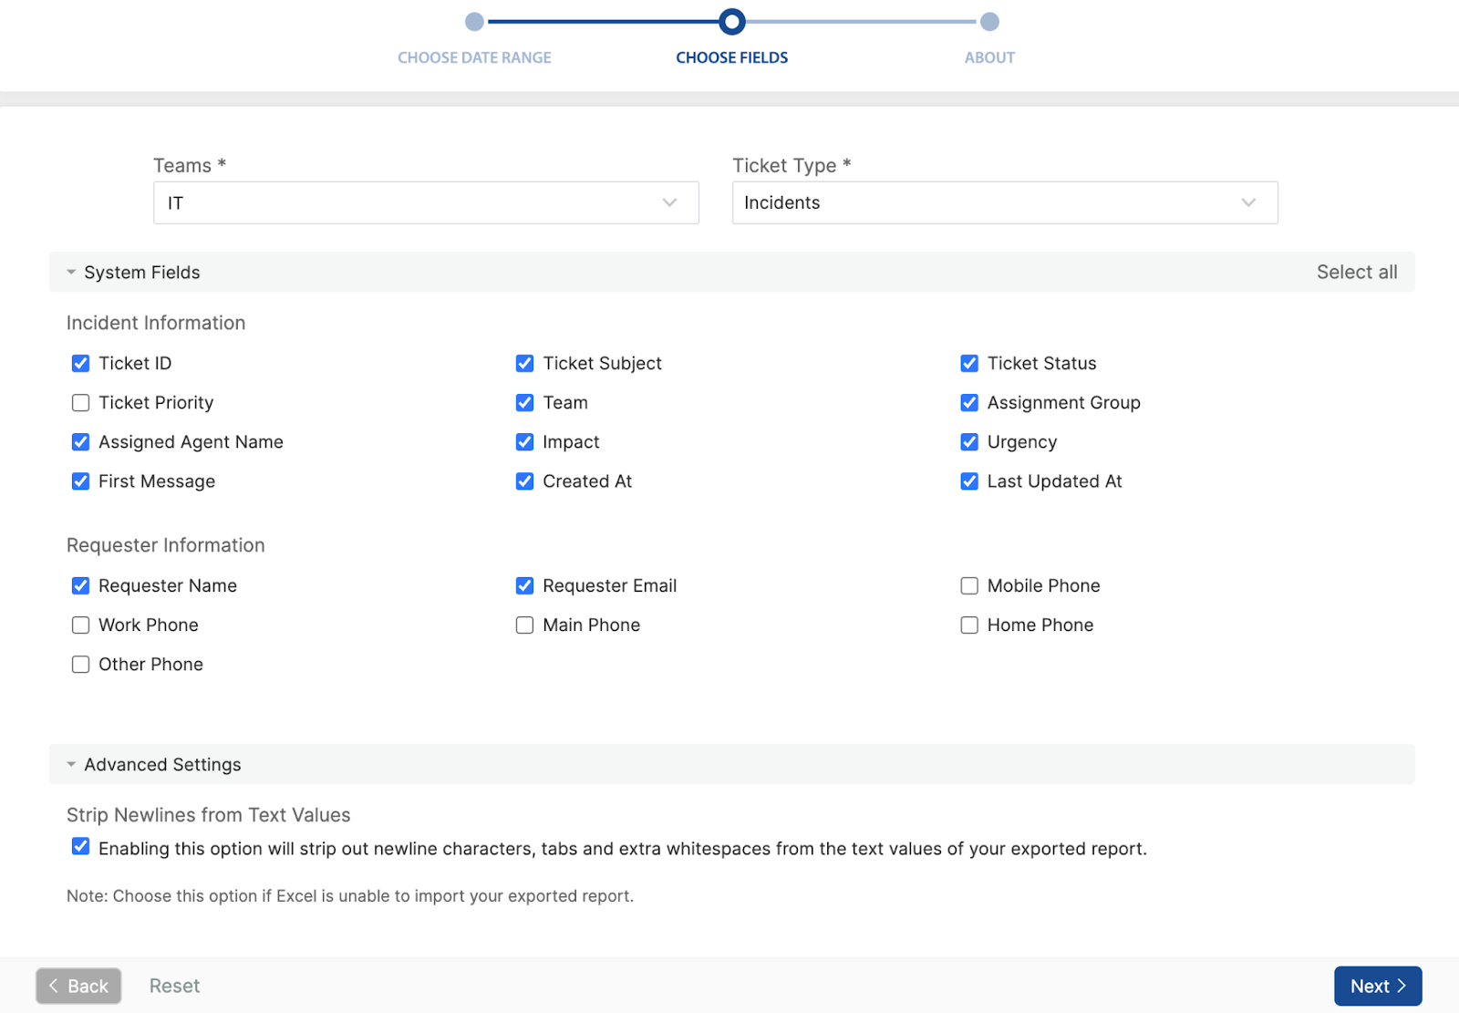Uncheck the Requester Name checkbox

click(80, 585)
